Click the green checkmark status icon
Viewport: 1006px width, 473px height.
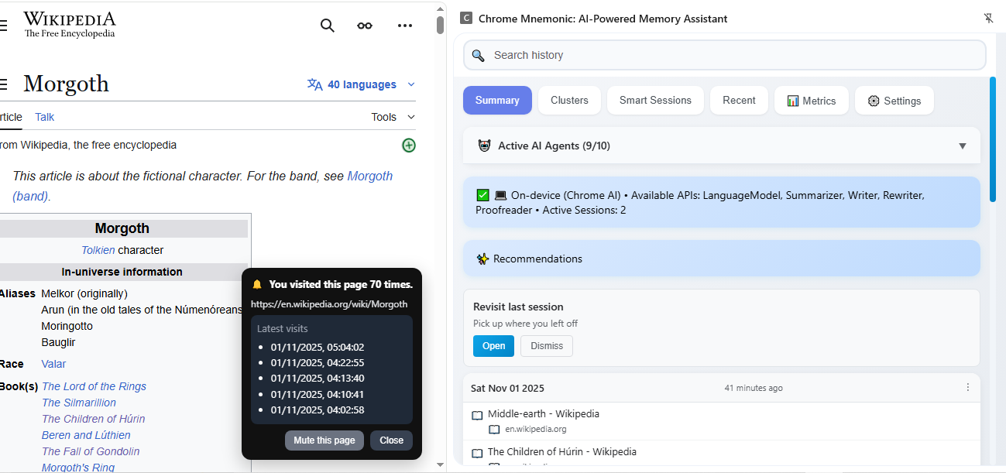(x=482, y=195)
